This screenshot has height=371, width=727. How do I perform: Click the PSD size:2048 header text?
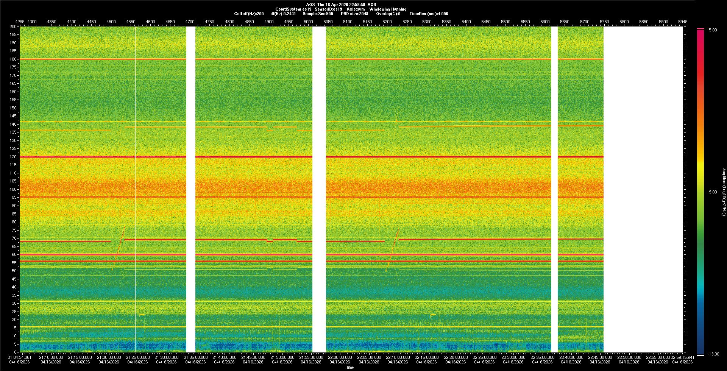(354, 14)
